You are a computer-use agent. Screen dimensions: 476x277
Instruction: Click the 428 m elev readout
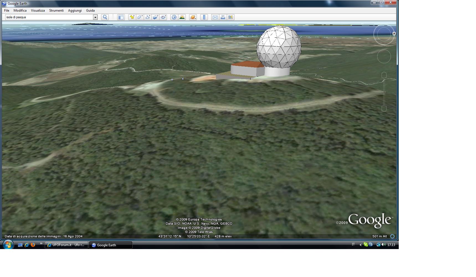click(x=223, y=236)
